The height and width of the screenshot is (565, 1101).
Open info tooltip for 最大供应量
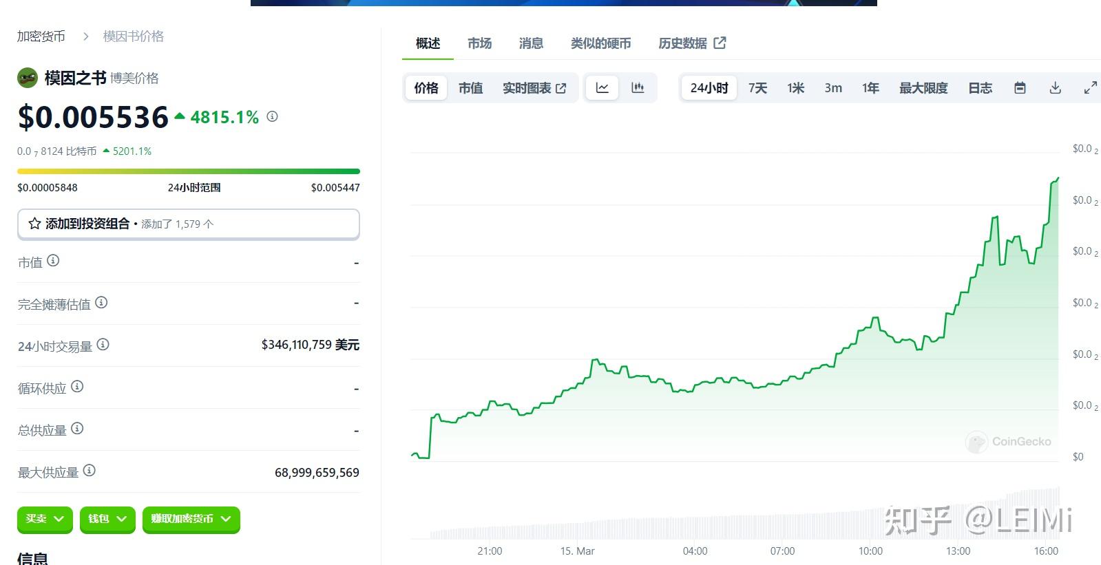[90, 471]
